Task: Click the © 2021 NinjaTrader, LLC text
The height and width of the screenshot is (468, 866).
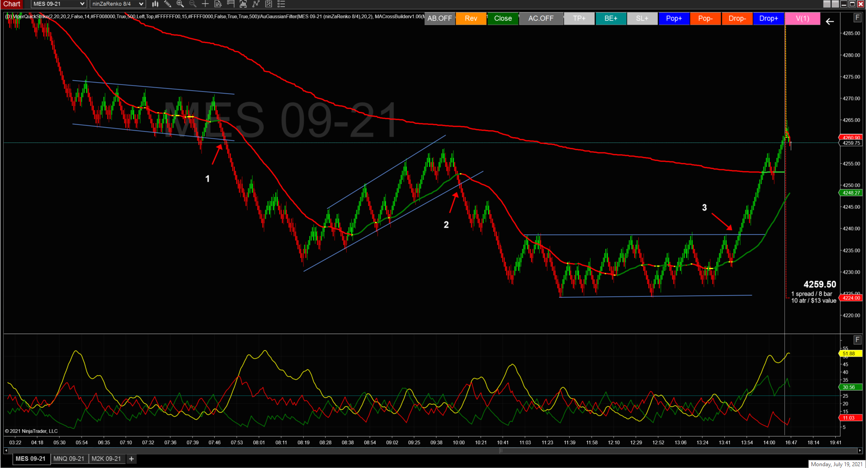Action: coord(32,431)
